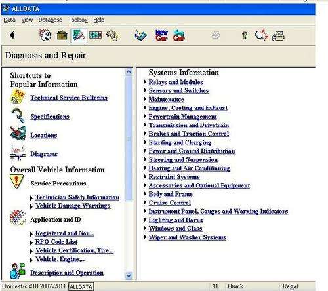Open the Help menu
The width and height of the screenshot is (328, 291).
pos(98,20)
